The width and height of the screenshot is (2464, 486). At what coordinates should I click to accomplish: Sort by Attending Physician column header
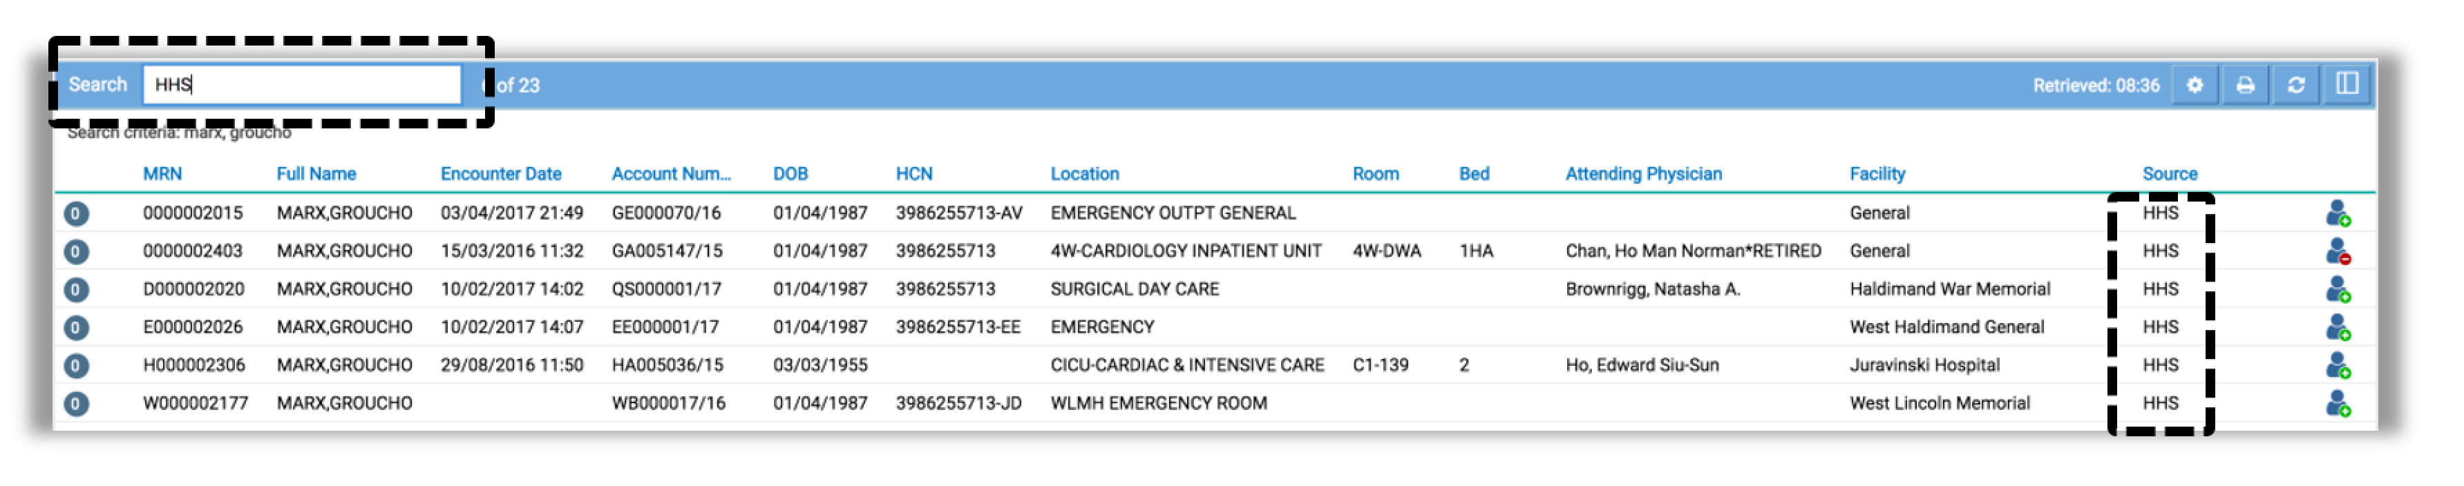[1643, 174]
